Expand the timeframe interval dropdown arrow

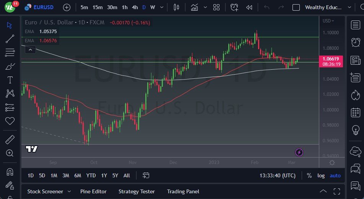(162, 7)
